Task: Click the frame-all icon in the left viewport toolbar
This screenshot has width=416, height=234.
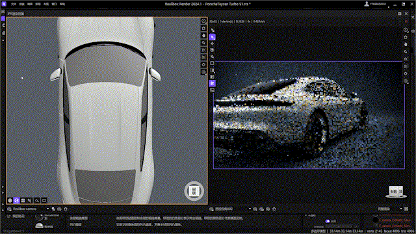Action: (x=203, y=50)
